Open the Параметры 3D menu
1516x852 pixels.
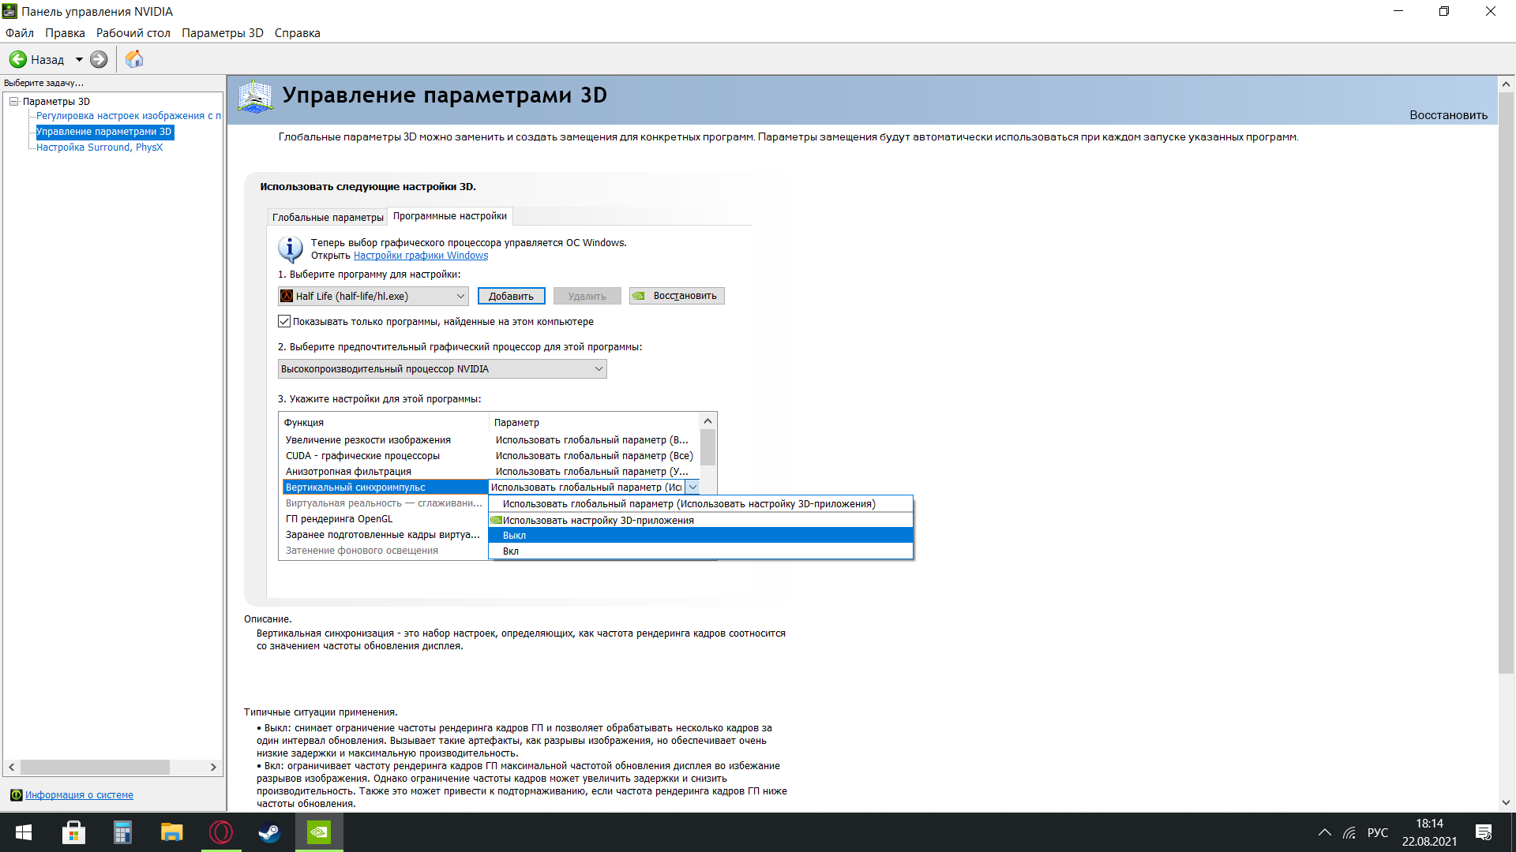[x=222, y=33]
